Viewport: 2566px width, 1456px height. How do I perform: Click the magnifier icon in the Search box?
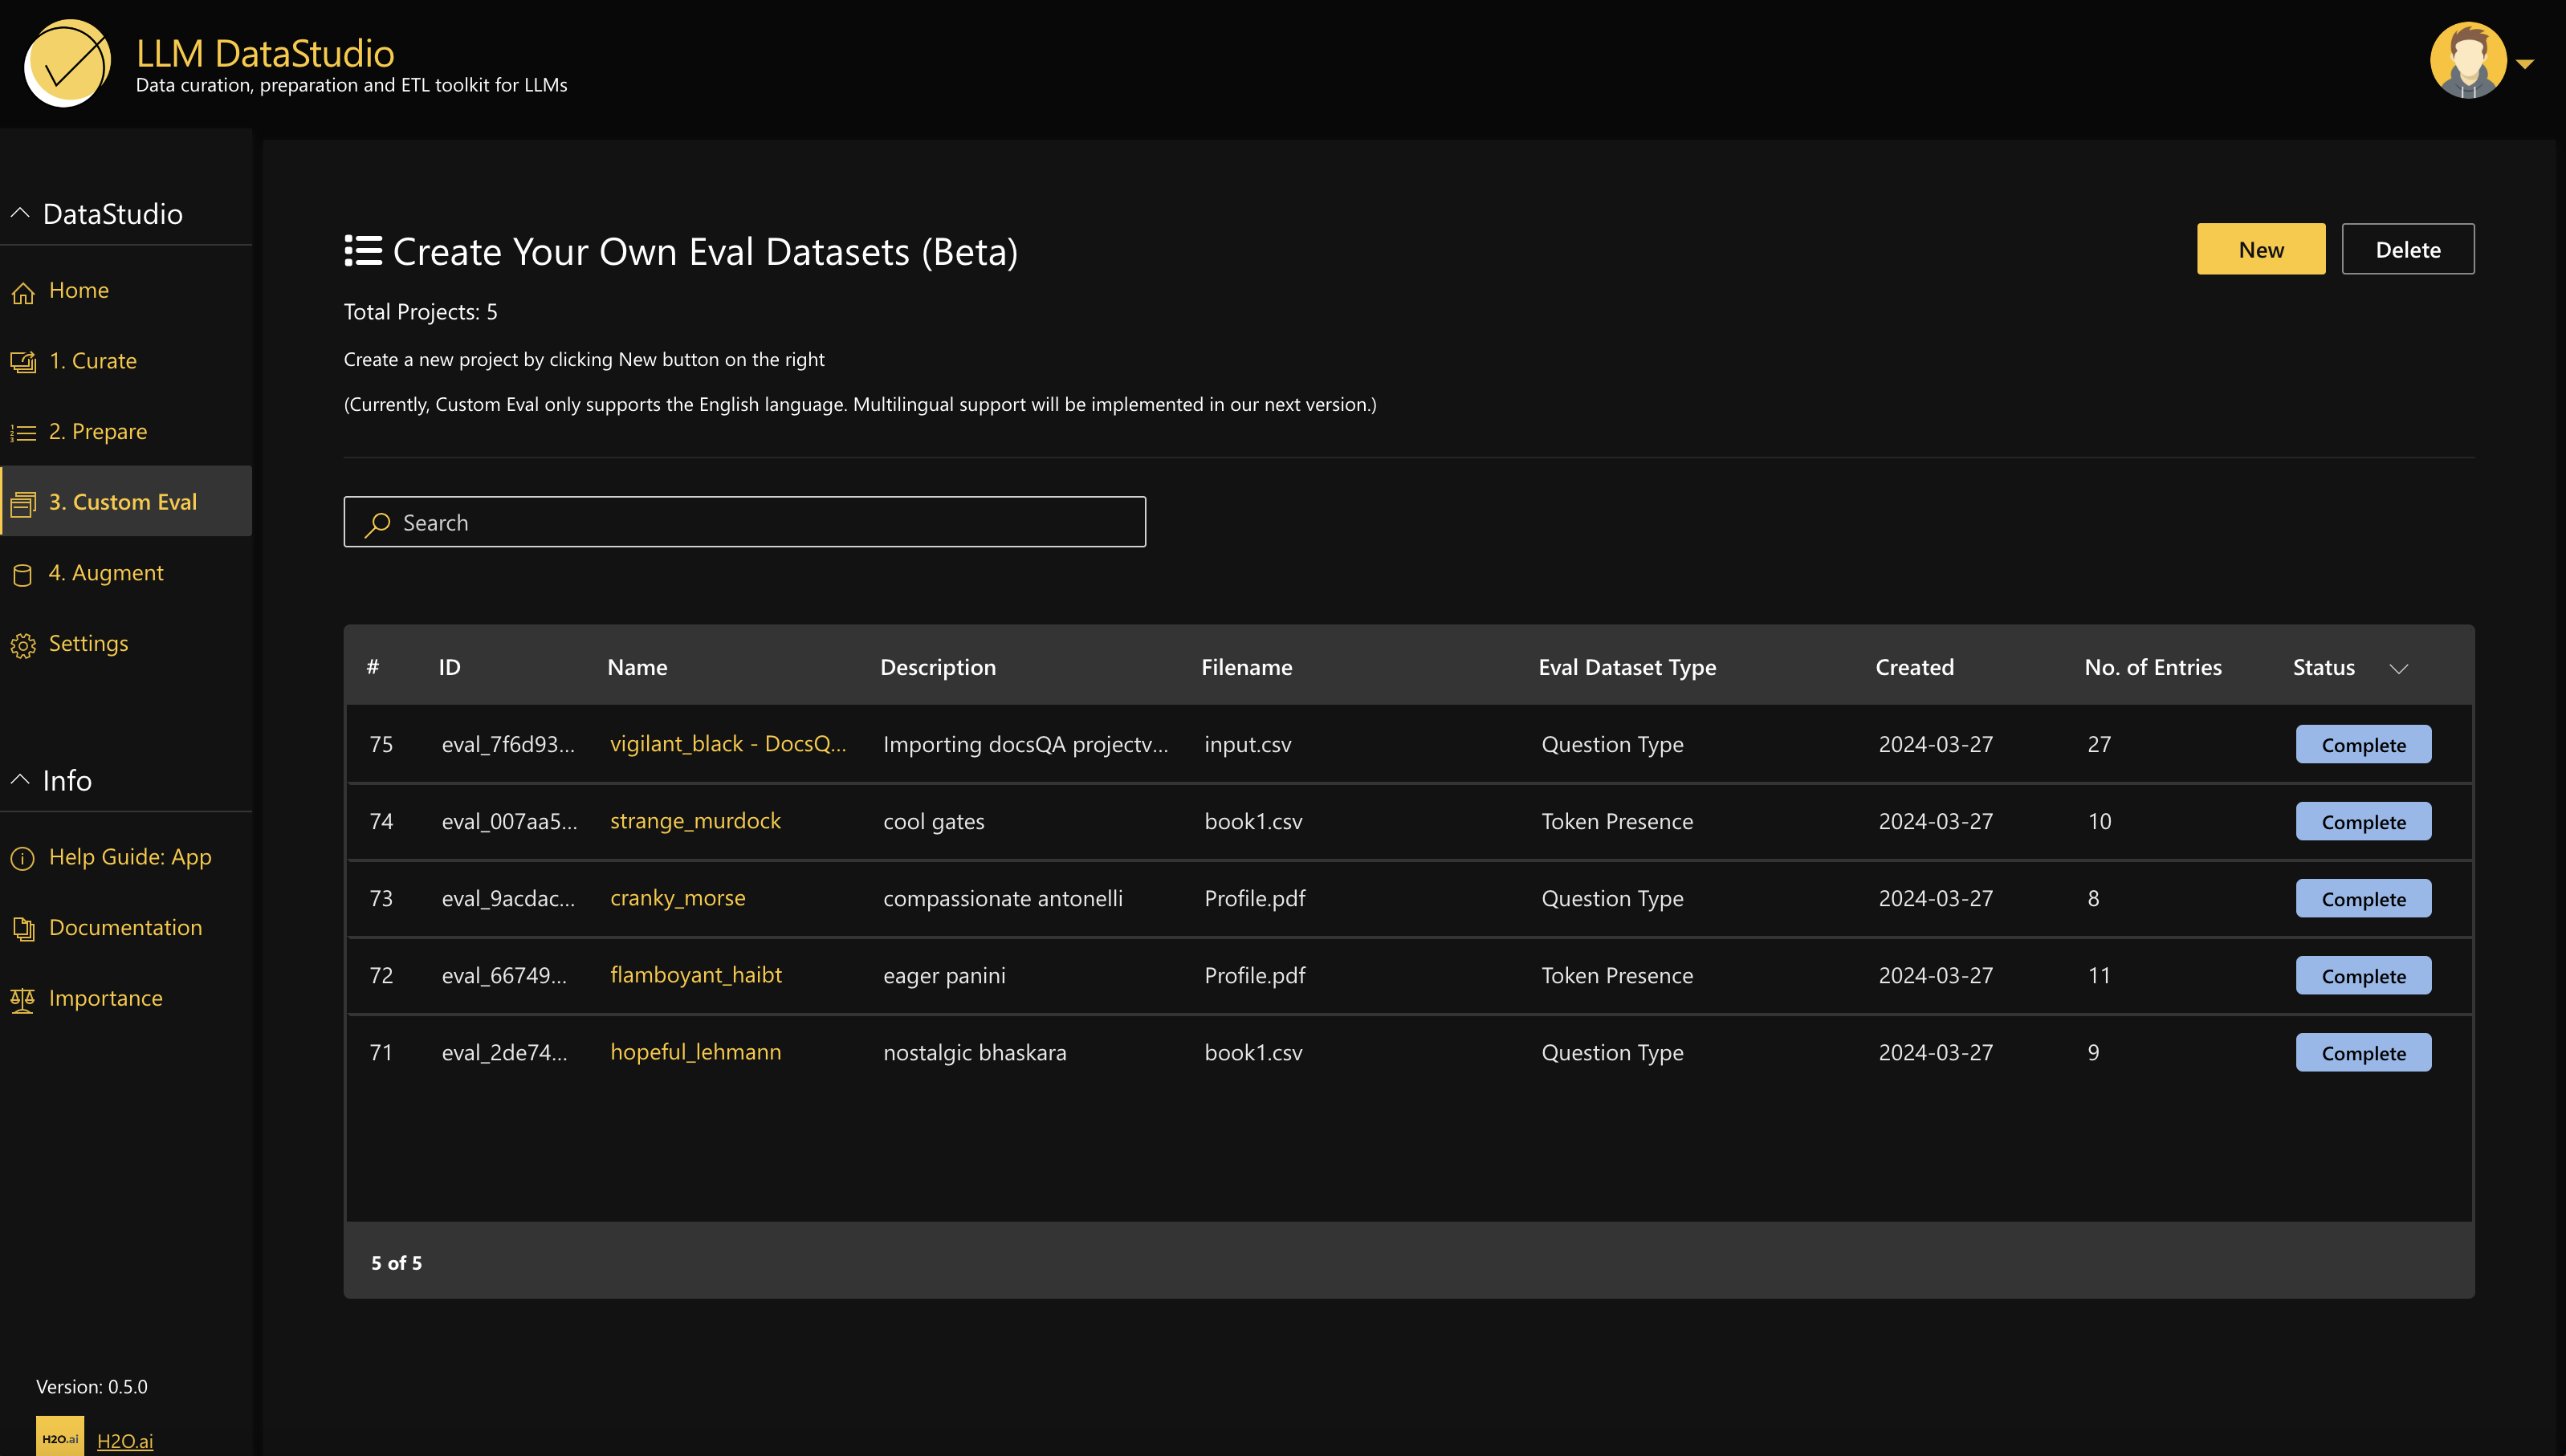click(377, 524)
